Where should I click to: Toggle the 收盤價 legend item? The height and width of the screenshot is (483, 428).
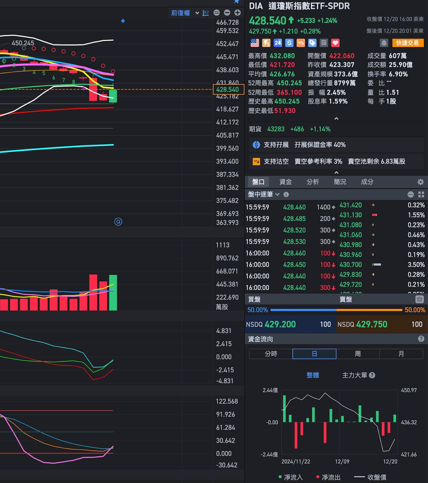(x=370, y=477)
